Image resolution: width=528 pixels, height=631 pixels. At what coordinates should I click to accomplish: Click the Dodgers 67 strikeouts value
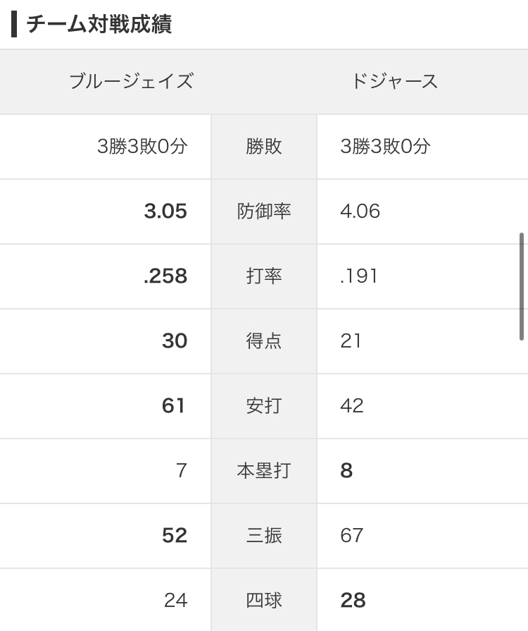tap(351, 535)
